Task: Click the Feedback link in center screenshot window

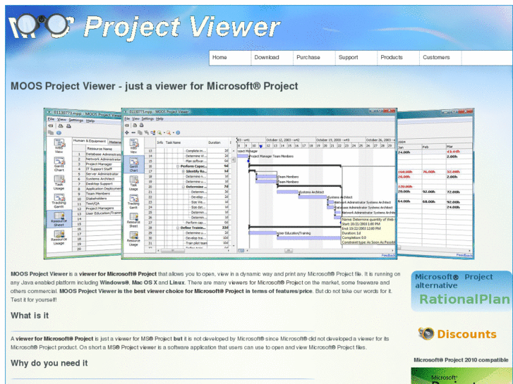Action: coord(388,255)
